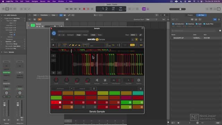222x125 pixels.
Task: Open the Serato Sample settings gear
Action: 139,80
